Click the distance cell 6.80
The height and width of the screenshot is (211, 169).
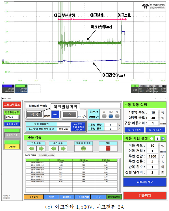coord(61,182)
